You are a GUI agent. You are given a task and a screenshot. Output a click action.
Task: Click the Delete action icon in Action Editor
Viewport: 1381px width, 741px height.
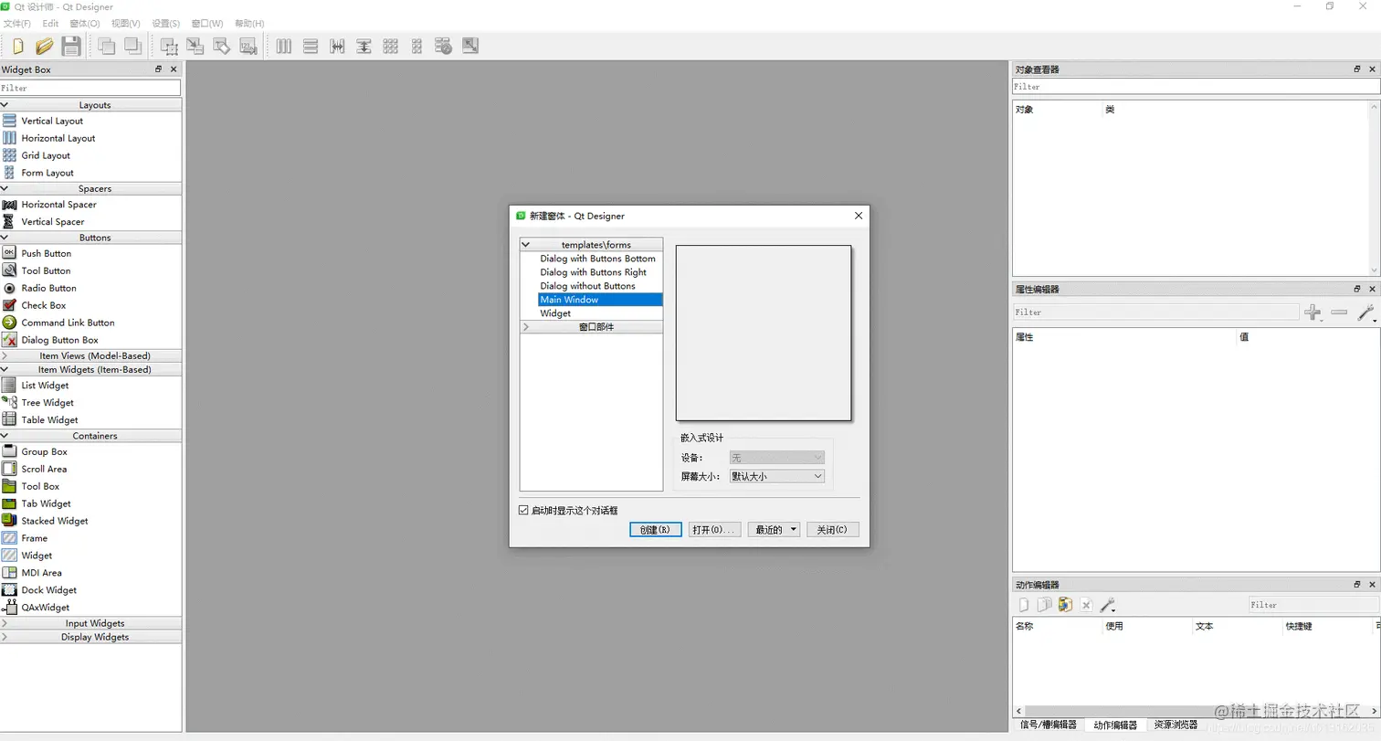pos(1086,605)
